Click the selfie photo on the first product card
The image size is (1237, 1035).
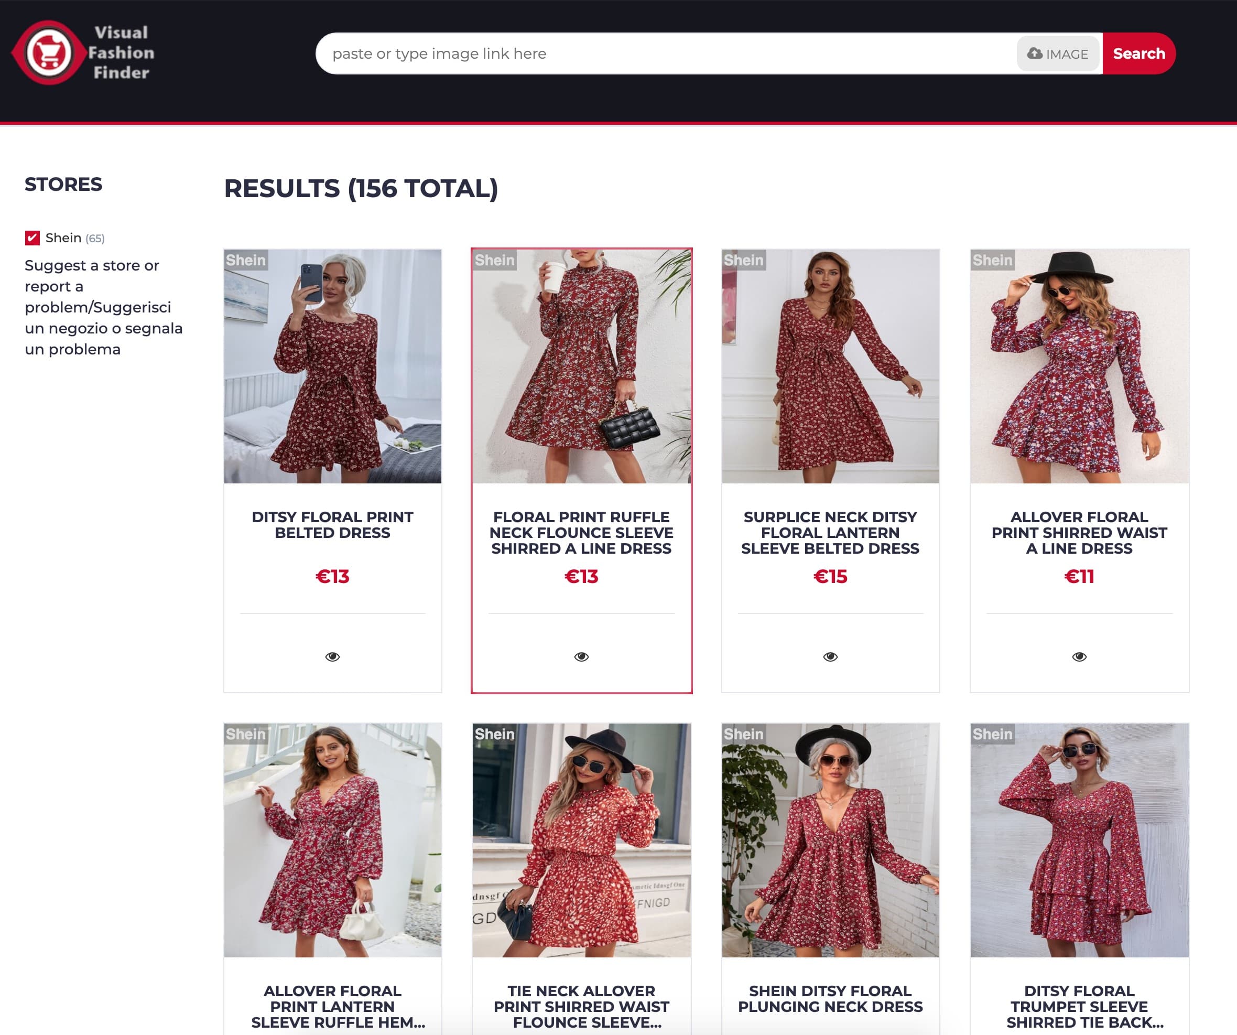click(333, 365)
